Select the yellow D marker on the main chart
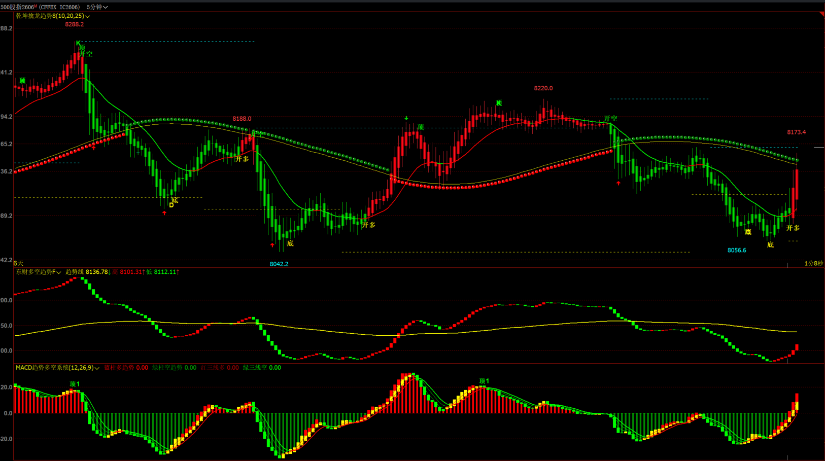 pyautogui.click(x=171, y=205)
